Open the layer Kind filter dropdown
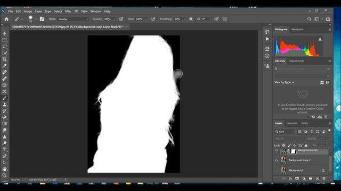 pyautogui.click(x=285, y=132)
